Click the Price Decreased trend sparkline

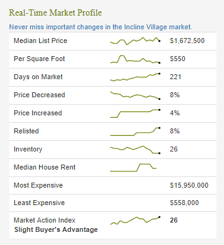click(x=135, y=95)
